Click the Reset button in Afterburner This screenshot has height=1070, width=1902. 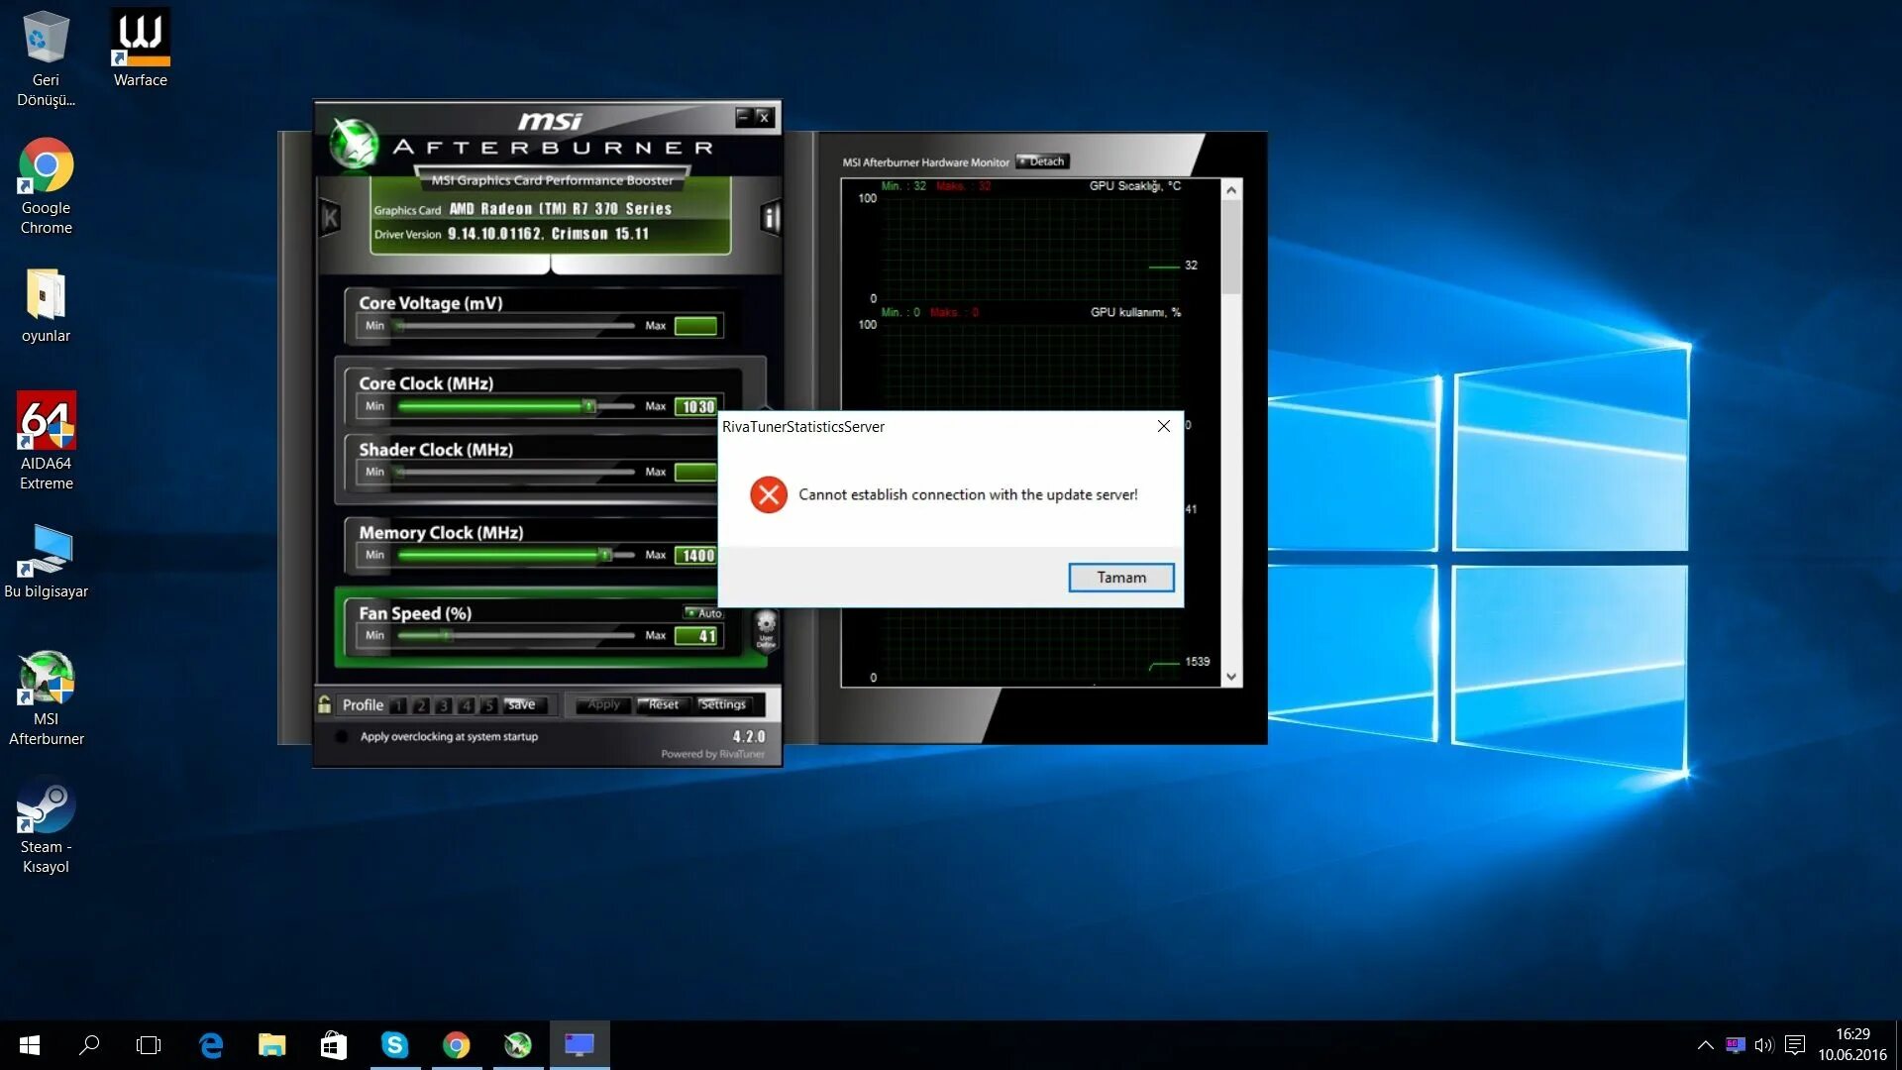pyautogui.click(x=661, y=704)
